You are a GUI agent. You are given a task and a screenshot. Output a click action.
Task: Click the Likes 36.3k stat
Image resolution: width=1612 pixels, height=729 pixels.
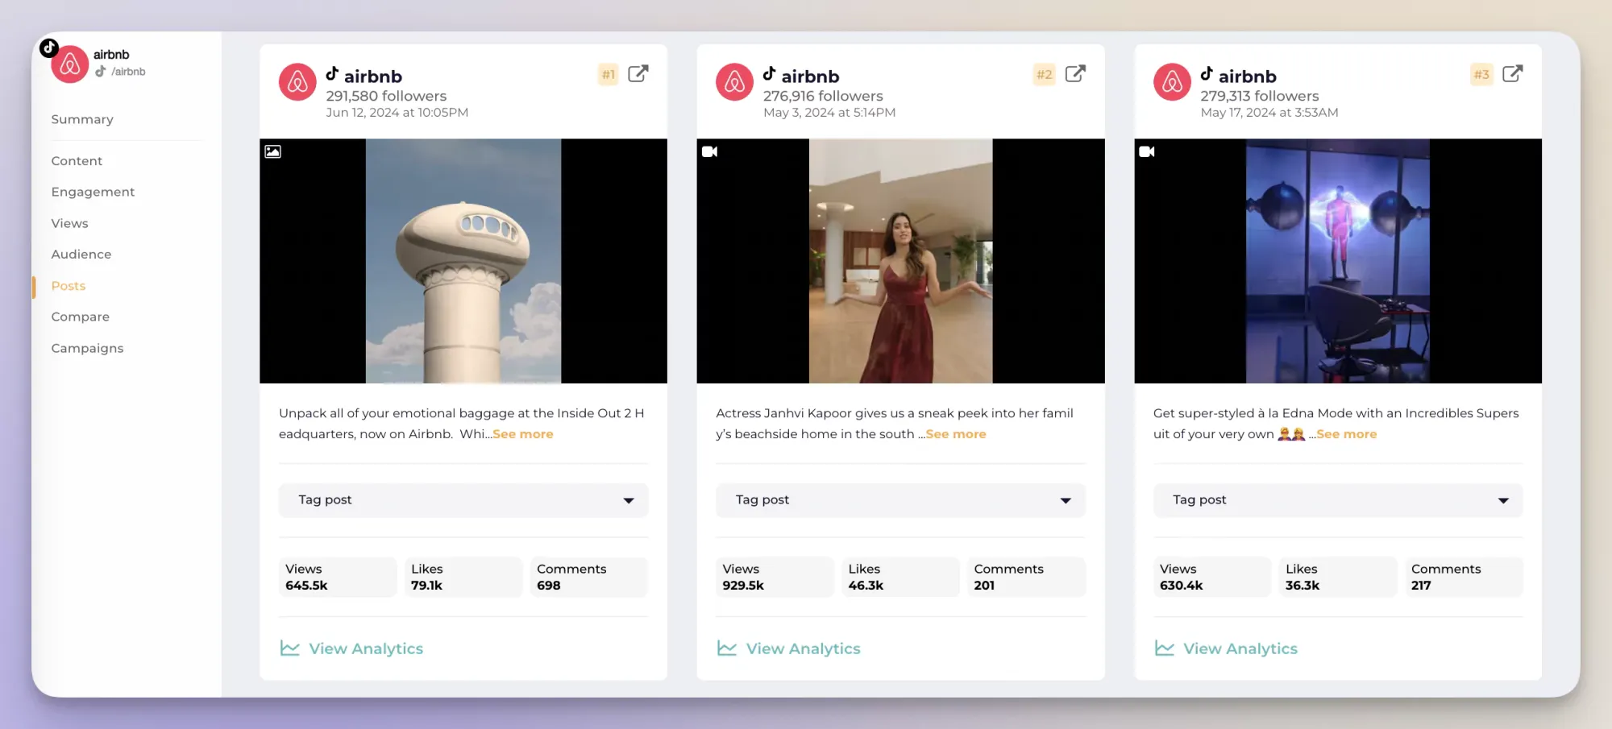(1338, 577)
